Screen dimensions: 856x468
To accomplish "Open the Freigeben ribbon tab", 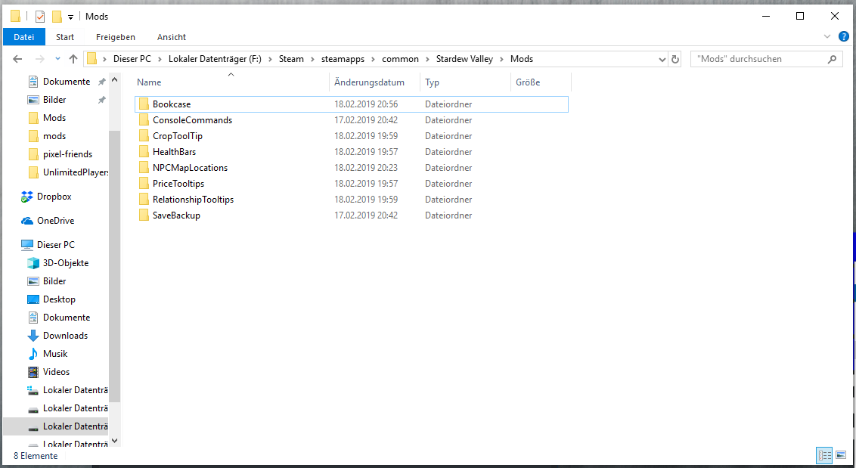I will pos(116,37).
